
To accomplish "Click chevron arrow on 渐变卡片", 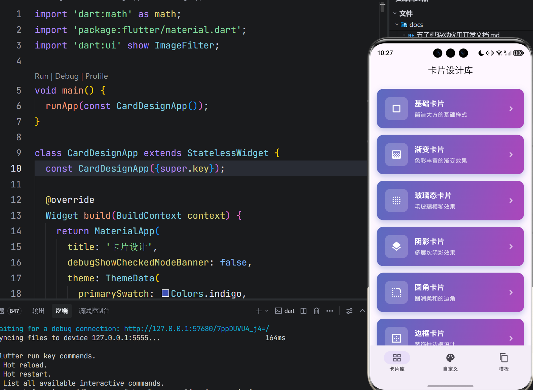I will [x=511, y=154].
